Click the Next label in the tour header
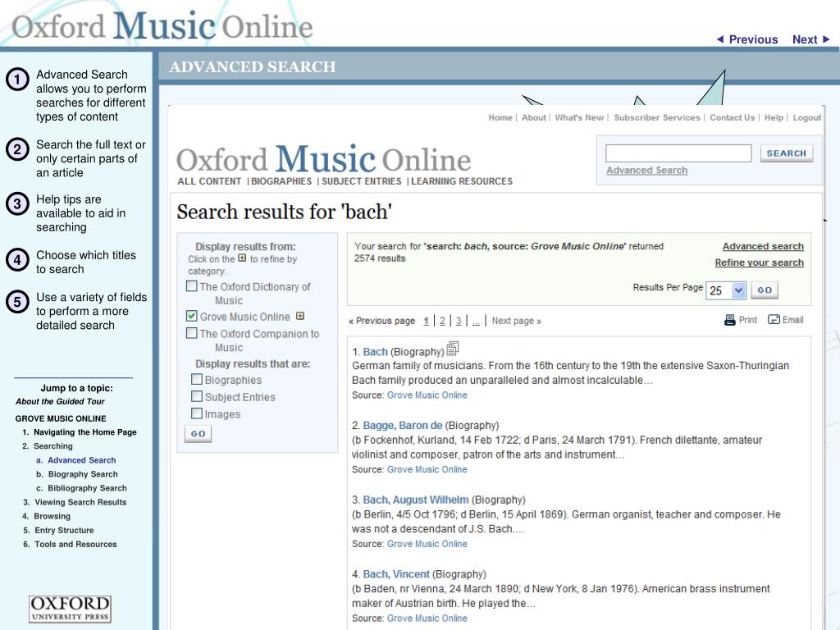840x630 pixels. pyautogui.click(x=805, y=39)
